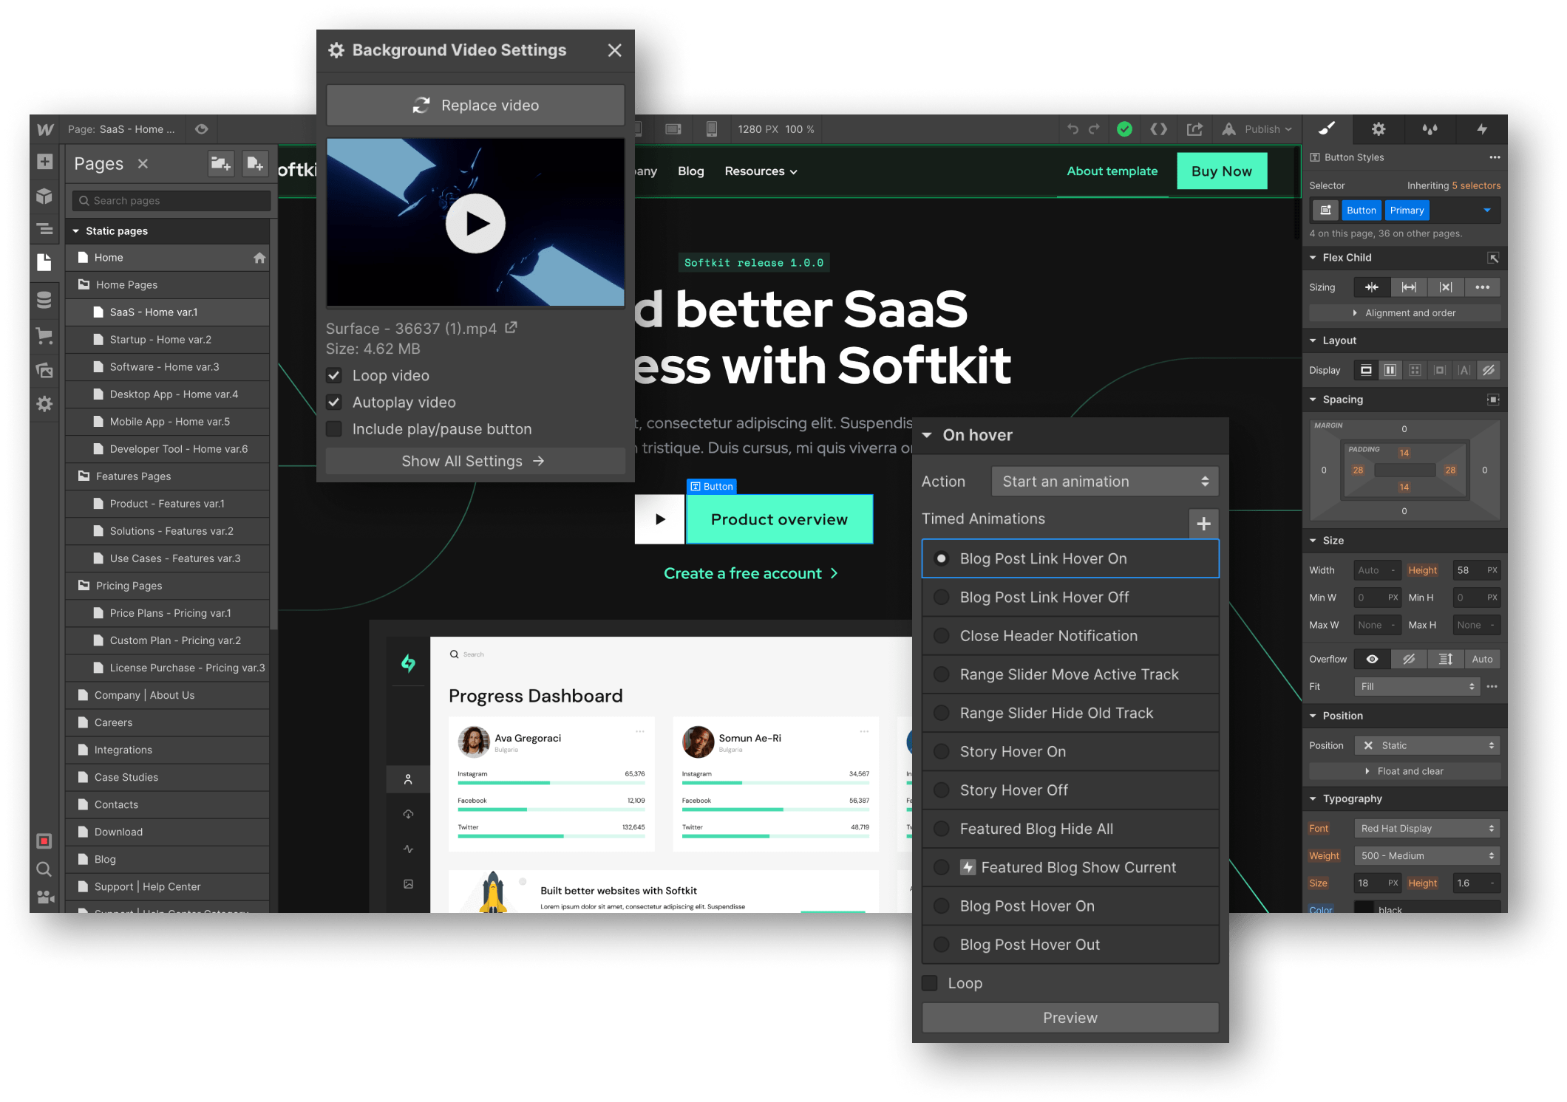
Task: Switch to the Element Settings gear tab
Action: [x=1379, y=129]
